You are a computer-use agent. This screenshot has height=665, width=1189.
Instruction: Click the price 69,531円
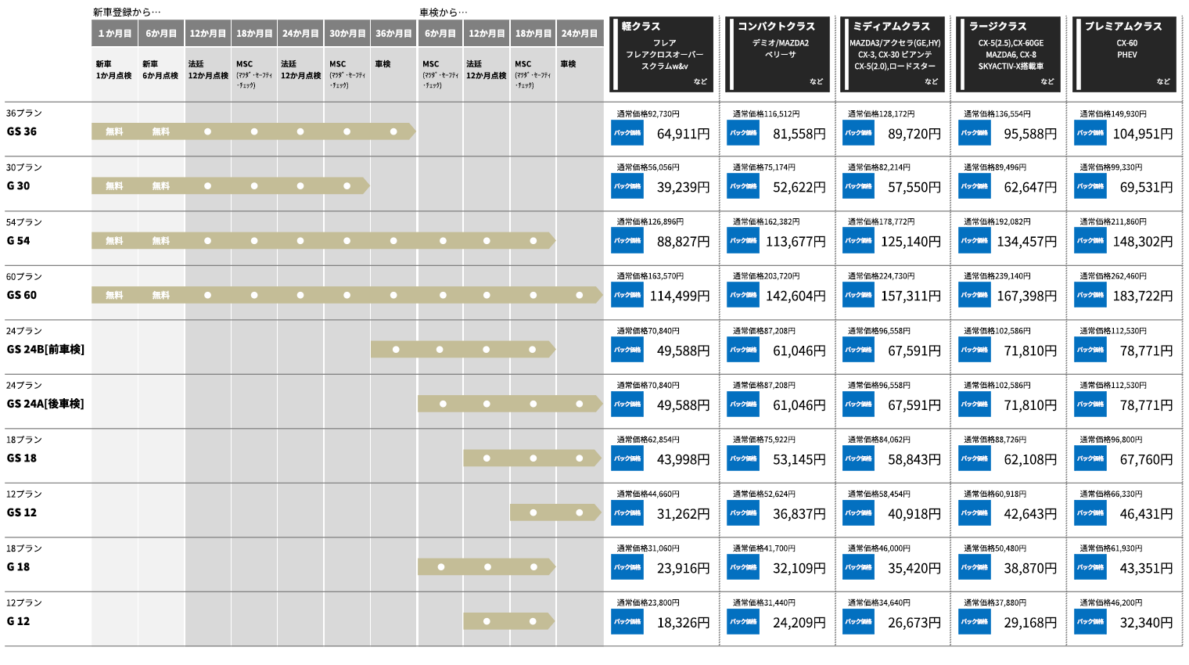(1146, 188)
